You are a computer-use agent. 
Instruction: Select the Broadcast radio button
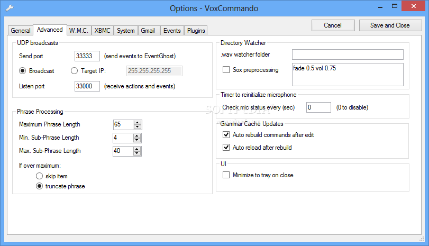pyautogui.click(x=22, y=71)
